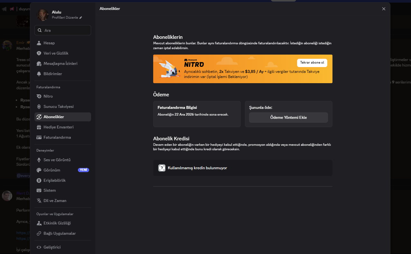
Task: Open the Faturalandırma credit card icon
Action: [x=39, y=137]
